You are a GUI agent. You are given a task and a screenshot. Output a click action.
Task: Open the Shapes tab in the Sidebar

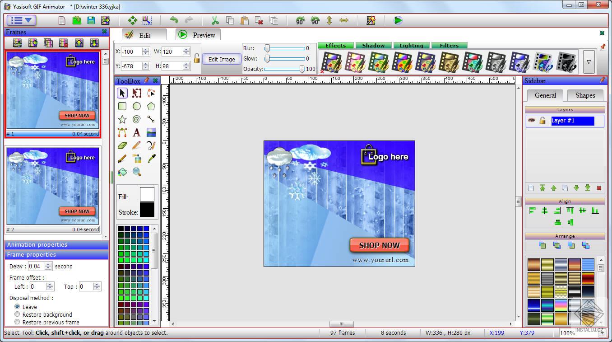pos(585,95)
